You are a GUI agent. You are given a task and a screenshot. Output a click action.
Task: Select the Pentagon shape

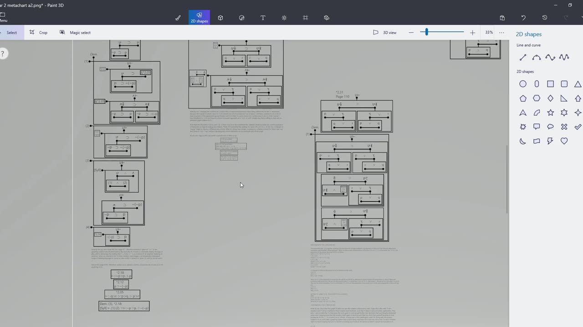(x=523, y=98)
